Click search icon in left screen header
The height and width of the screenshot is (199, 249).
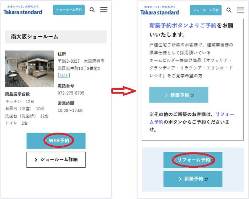coord(92,10)
